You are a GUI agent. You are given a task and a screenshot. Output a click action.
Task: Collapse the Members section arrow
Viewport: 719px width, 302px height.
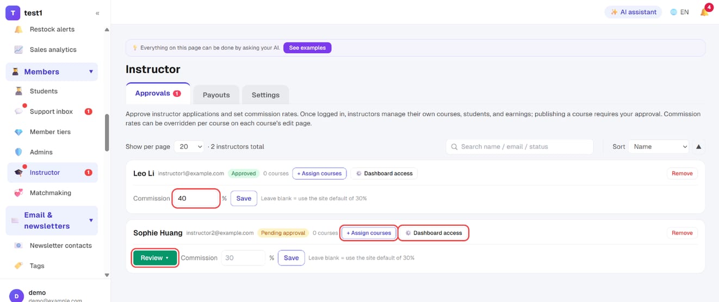91,72
